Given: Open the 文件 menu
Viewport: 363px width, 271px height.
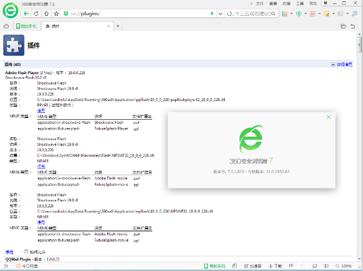Looking at the screenshot, I should (259, 4).
